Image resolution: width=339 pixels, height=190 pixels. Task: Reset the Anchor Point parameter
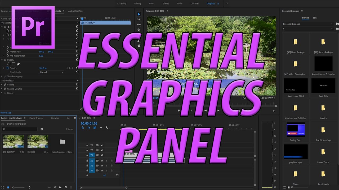point(77,52)
